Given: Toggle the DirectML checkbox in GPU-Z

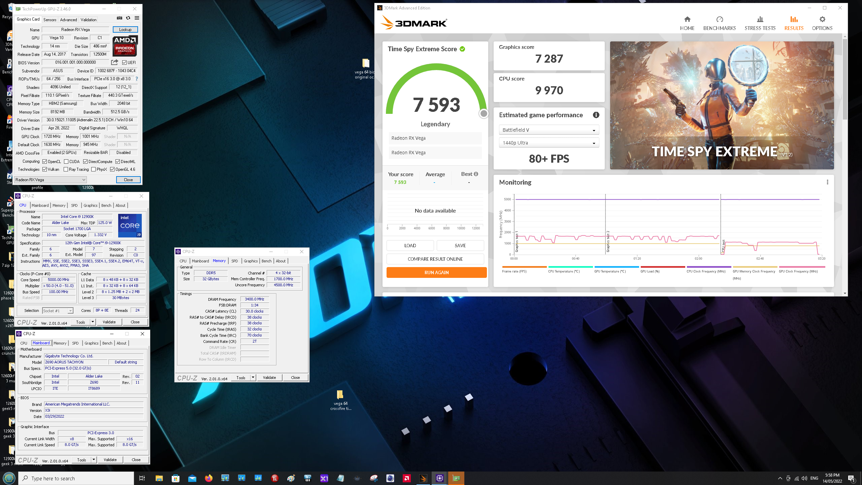Looking at the screenshot, I should click(118, 162).
